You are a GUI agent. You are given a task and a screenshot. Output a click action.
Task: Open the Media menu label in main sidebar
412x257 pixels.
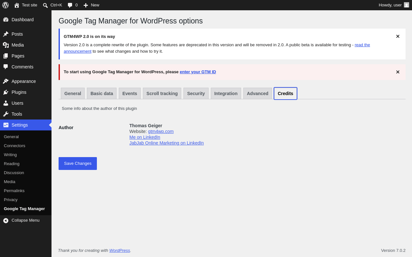pyautogui.click(x=18, y=45)
